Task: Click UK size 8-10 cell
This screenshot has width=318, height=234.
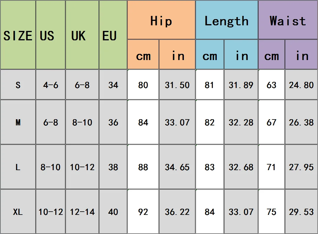Action: point(82,122)
